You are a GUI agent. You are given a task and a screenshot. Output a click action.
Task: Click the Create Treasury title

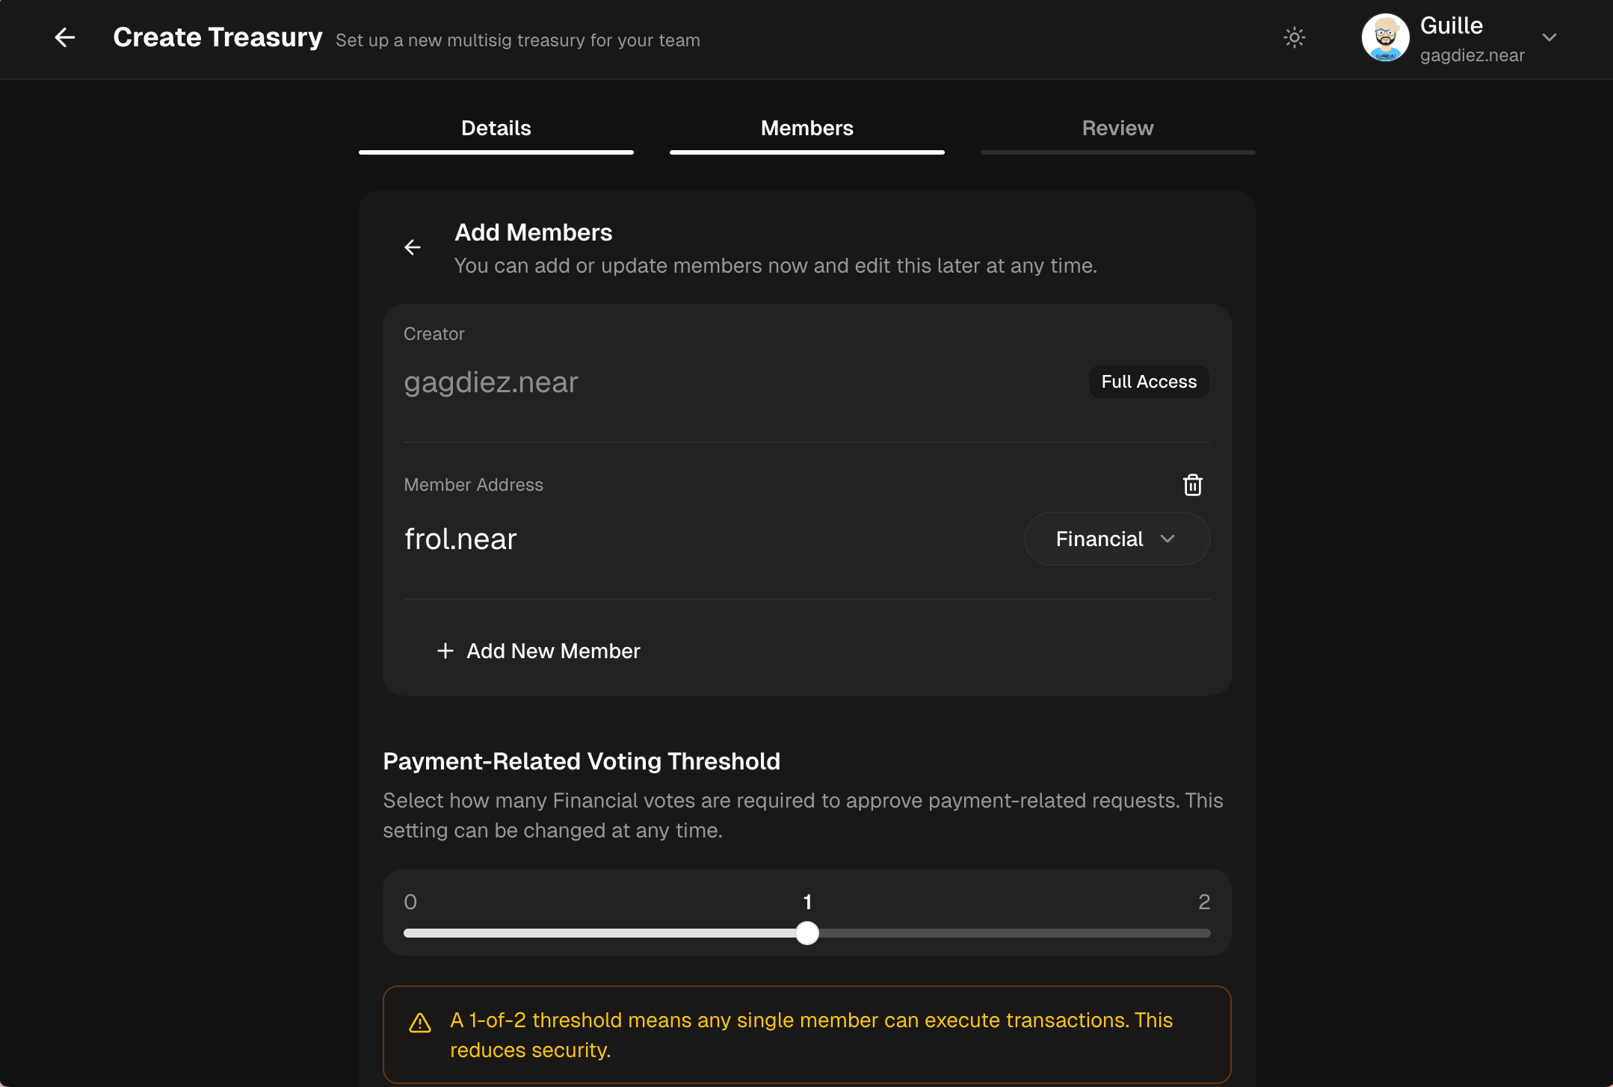click(218, 36)
